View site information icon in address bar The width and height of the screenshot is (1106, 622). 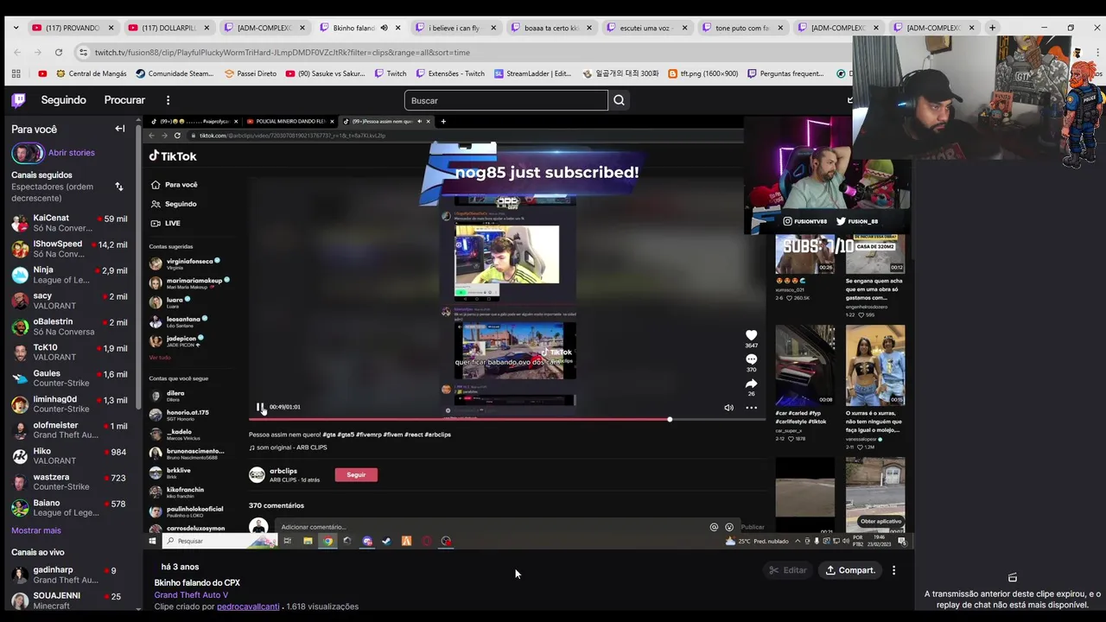pyautogui.click(x=83, y=52)
